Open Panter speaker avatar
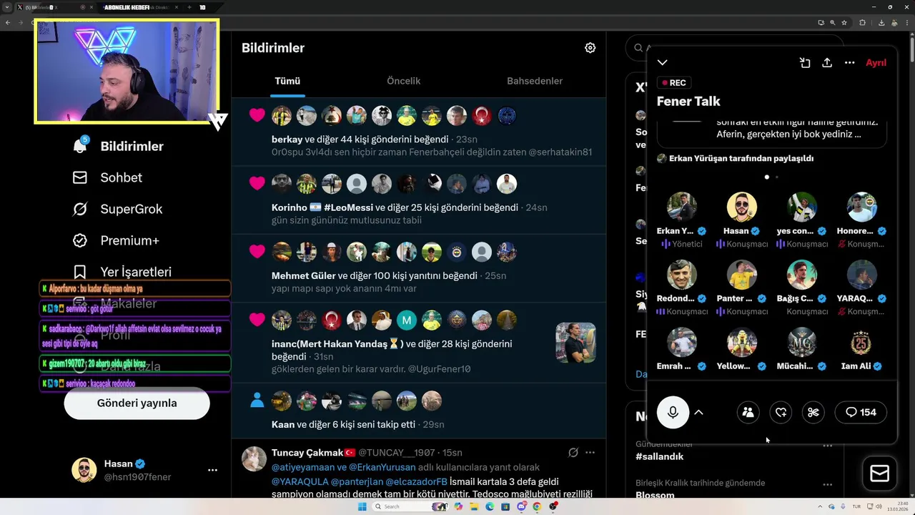The image size is (915, 515). tap(742, 275)
